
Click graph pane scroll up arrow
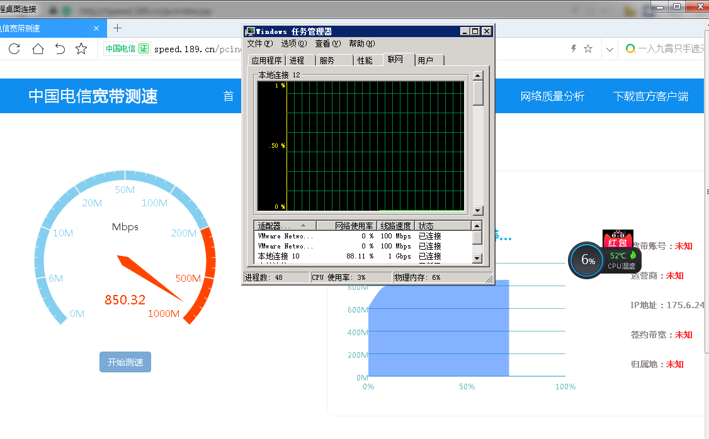[478, 75]
